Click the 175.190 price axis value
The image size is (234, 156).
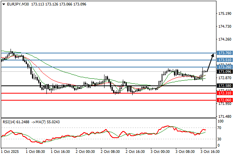pyautogui.click(x=224, y=14)
